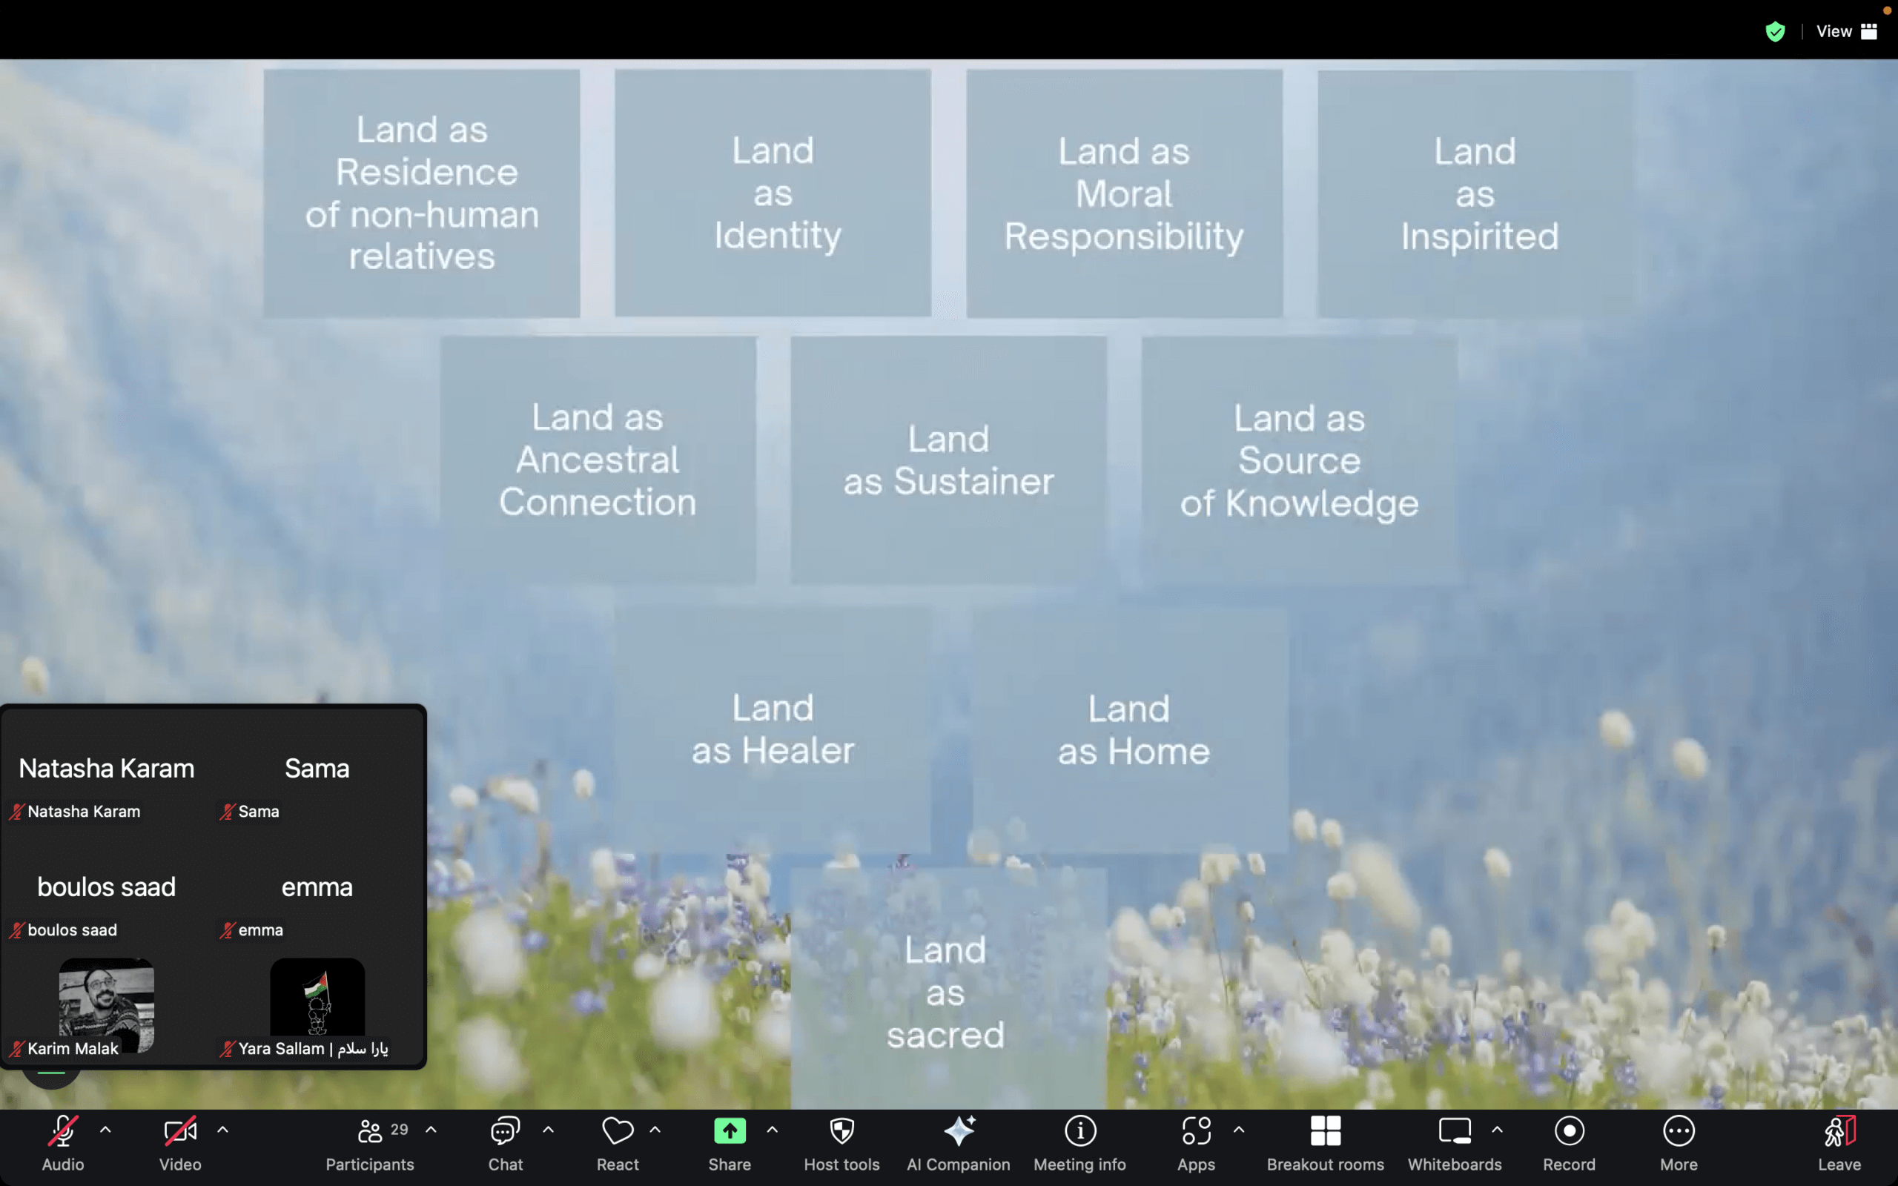Open the Whiteboards panel
The height and width of the screenshot is (1186, 1898).
pos(1454,1132)
